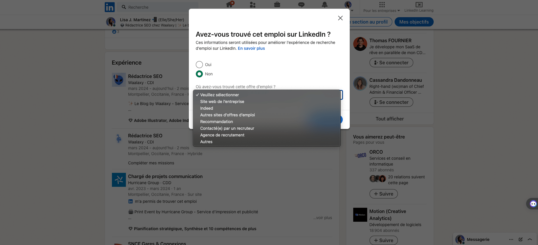
Task: Open Thomas FOURNIER profile photo
Action: pos(360,44)
